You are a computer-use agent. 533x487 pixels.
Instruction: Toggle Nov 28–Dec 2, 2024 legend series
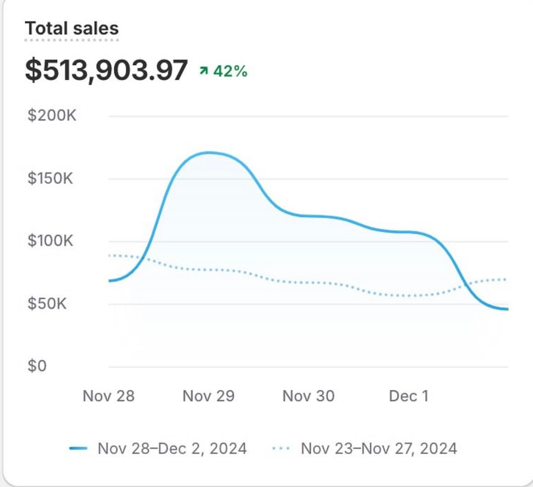[x=172, y=448]
